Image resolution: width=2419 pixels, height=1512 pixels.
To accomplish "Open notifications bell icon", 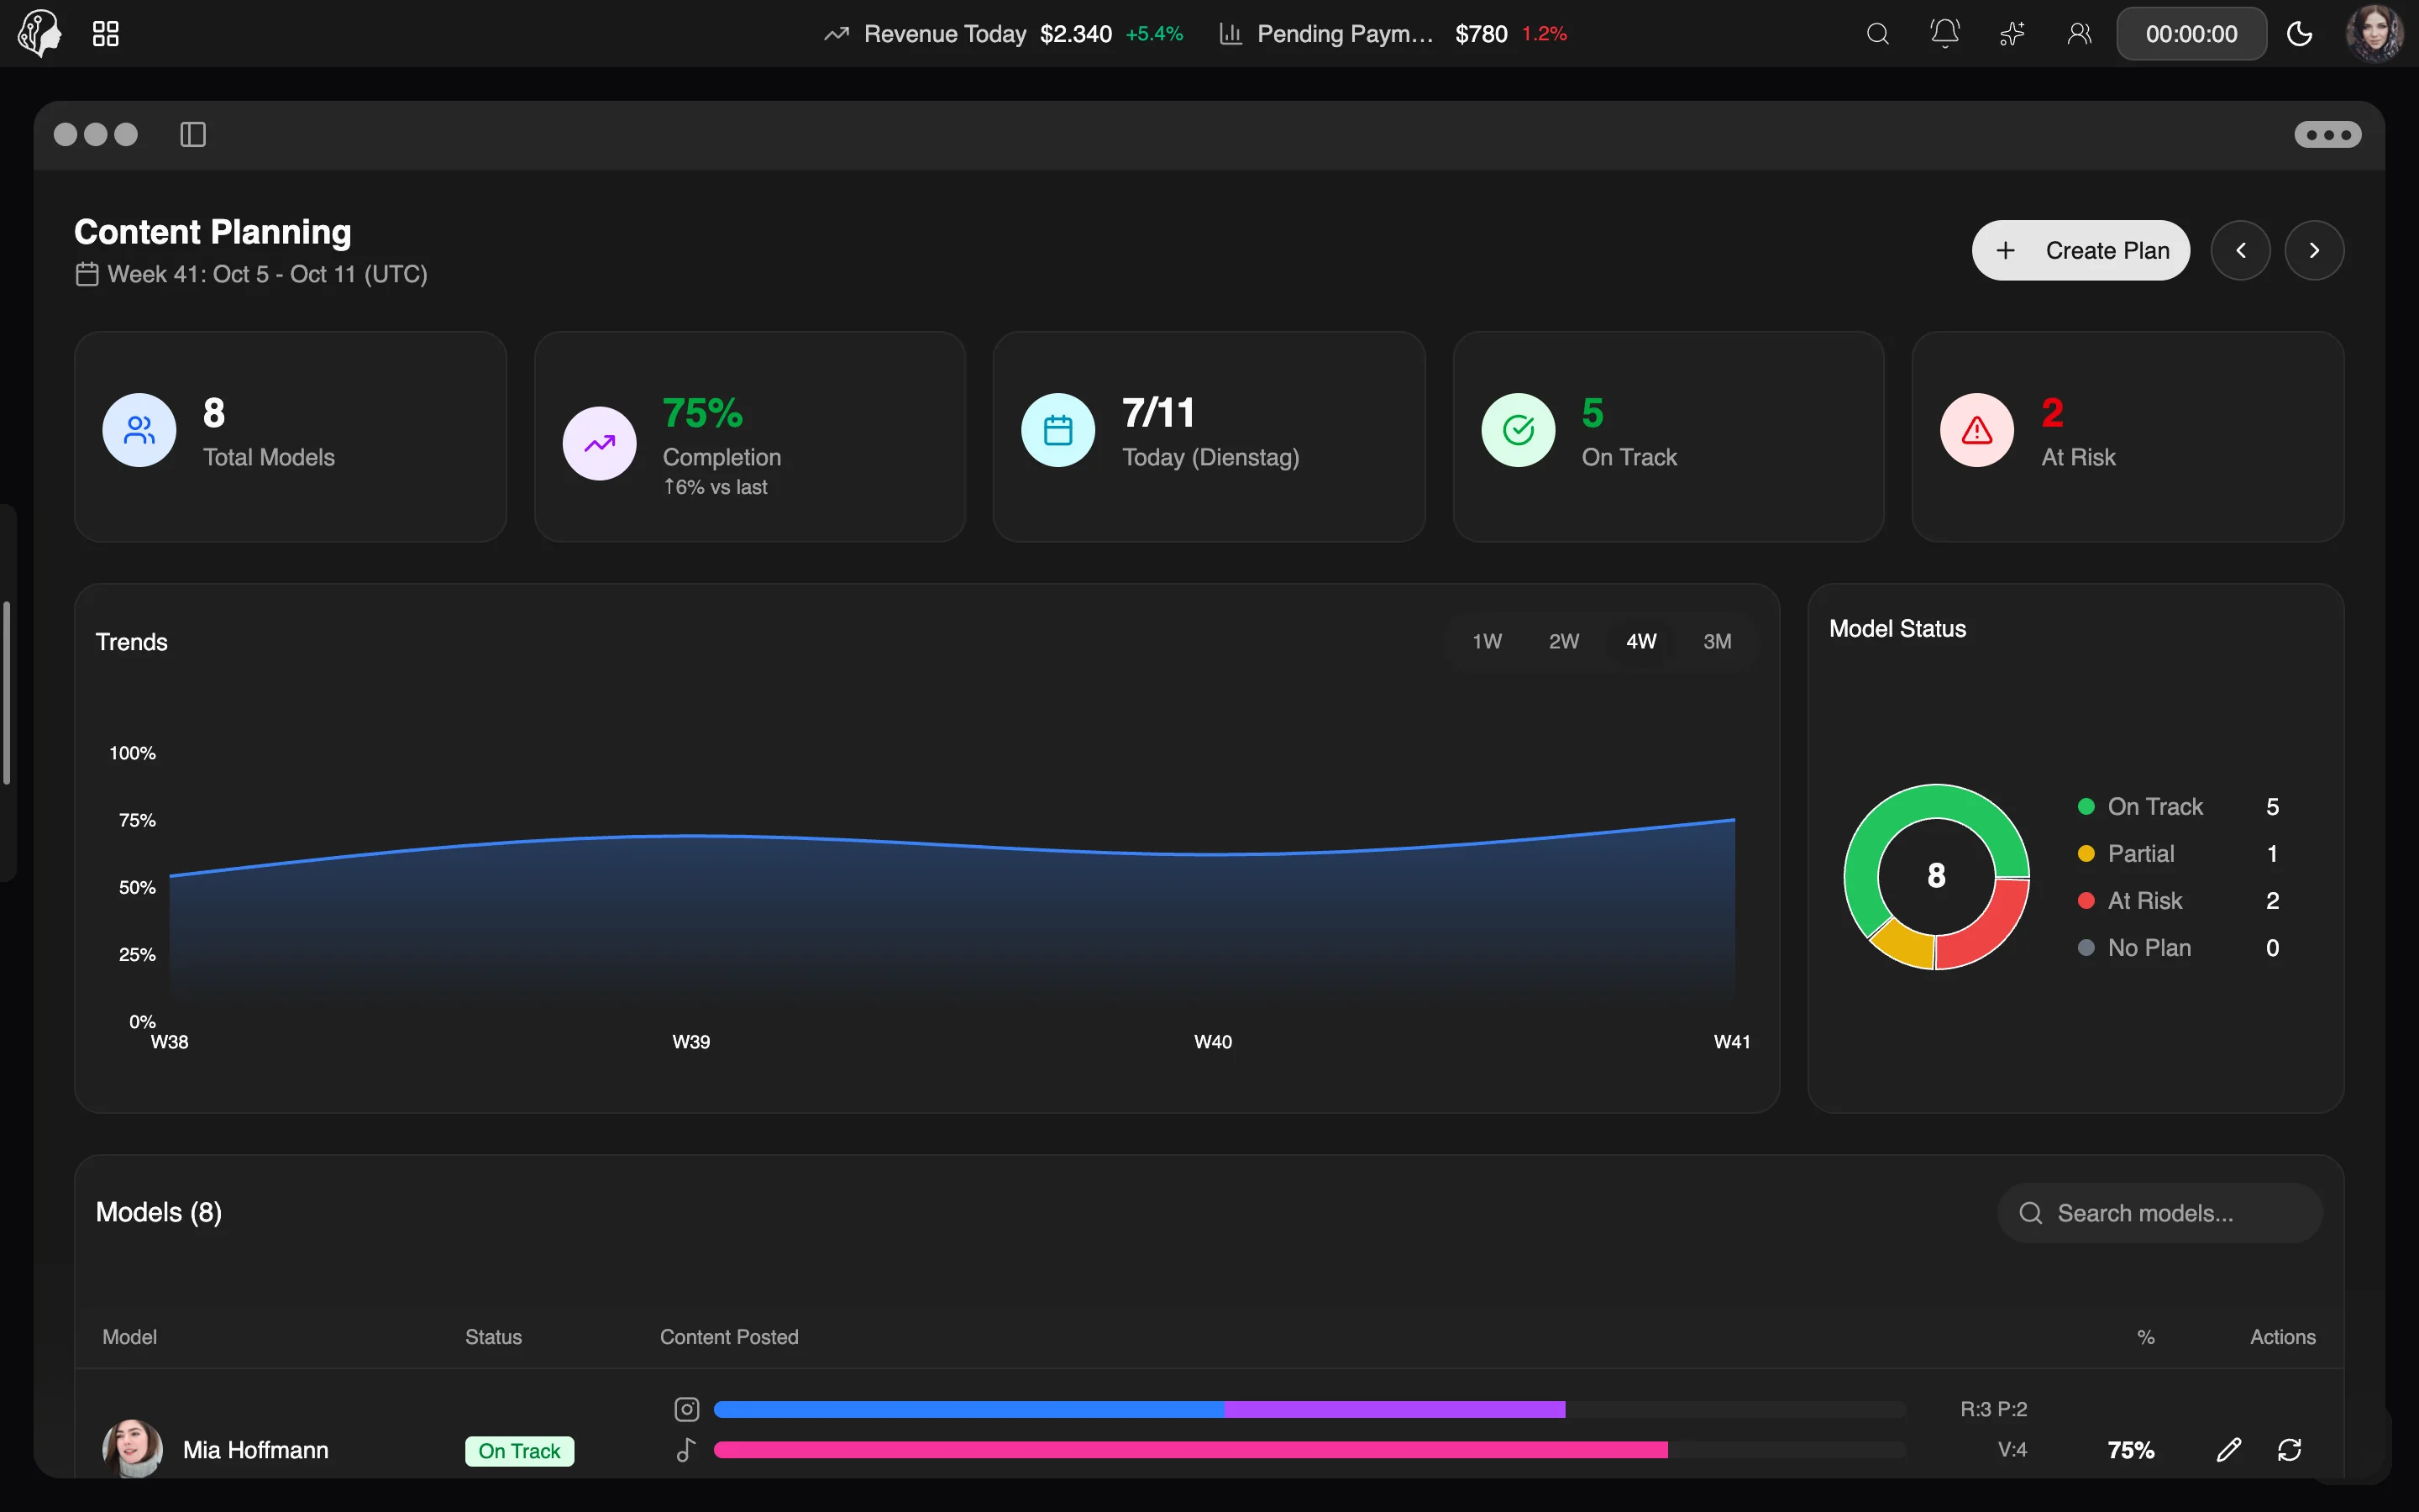I will coord(1944,34).
